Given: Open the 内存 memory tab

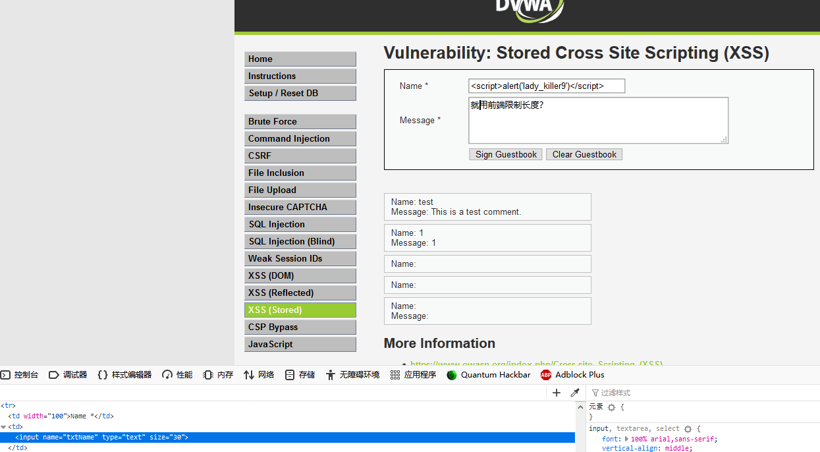Looking at the screenshot, I should tap(218, 375).
